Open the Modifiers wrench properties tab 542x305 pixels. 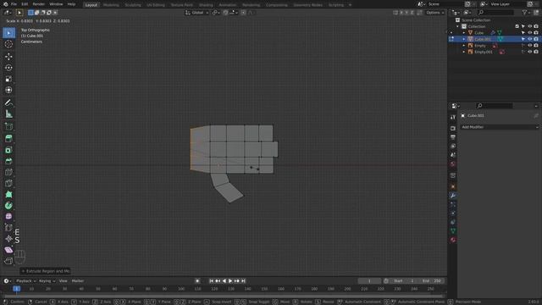click(453, 196)
